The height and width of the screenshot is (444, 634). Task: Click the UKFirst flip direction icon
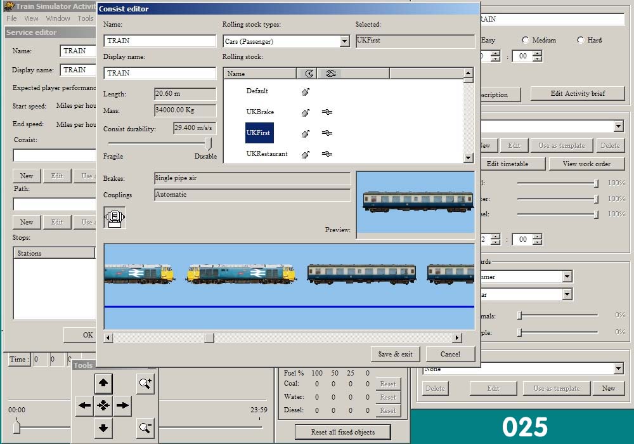(x=306, y=133)
